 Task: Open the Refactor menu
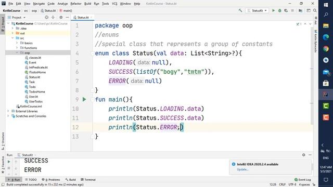pos(76,4)
